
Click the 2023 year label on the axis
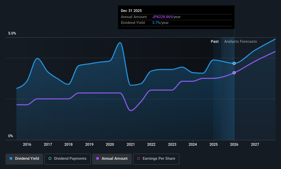point(172,144)
